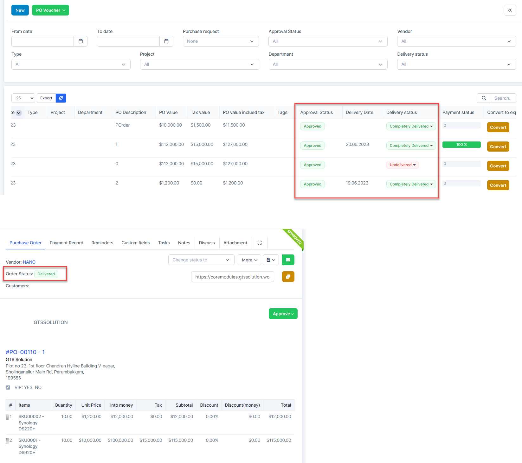
Task: Copy the order link with orange icon
Action: point(288,277)
